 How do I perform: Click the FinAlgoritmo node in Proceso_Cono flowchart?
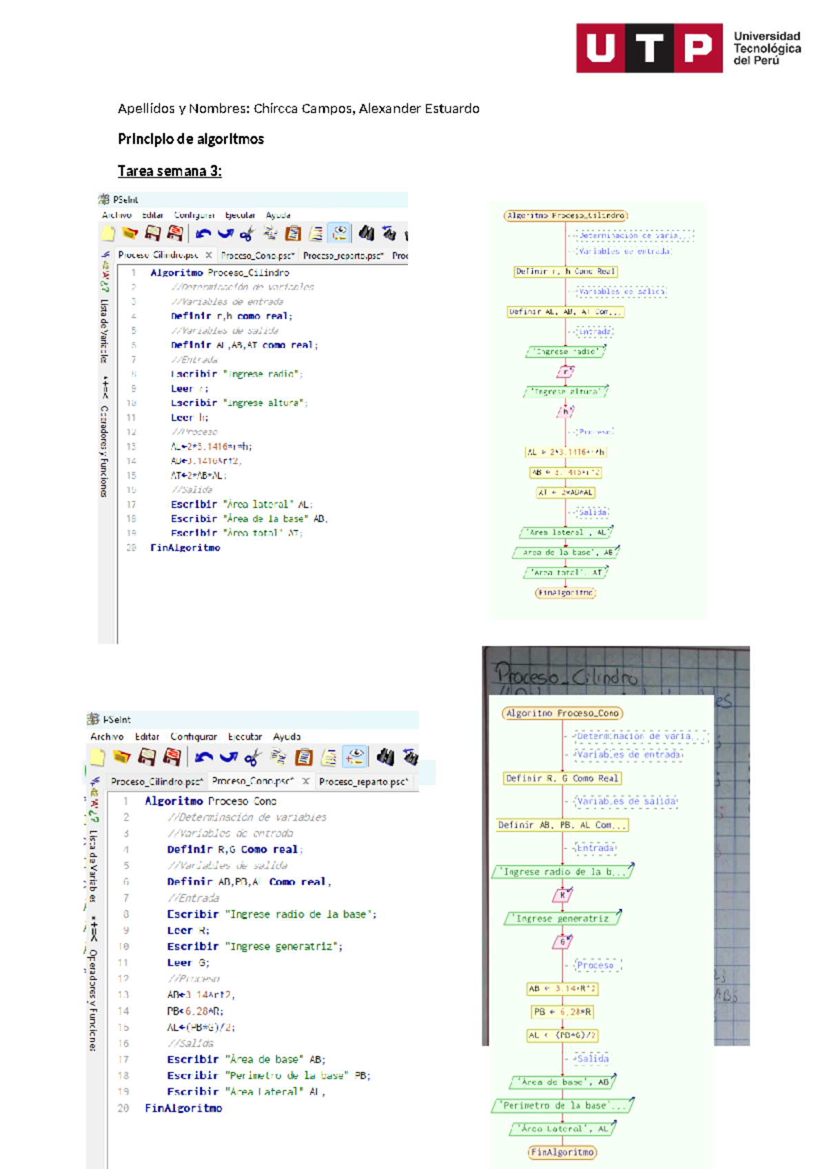coord(562,1152)
